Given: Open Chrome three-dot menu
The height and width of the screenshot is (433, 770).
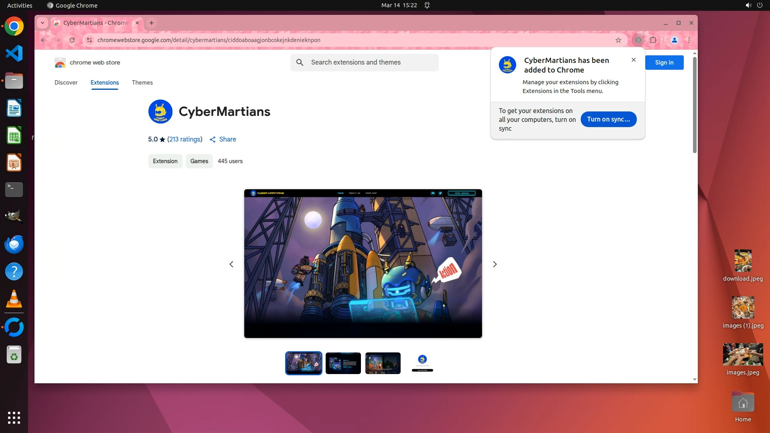Looking at the screenshot, I should pyautogui.click(x=689, y=40).
